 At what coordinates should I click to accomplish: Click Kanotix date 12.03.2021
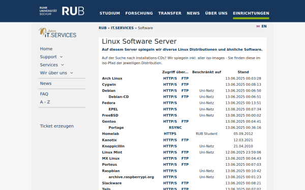tap(243, 140)
